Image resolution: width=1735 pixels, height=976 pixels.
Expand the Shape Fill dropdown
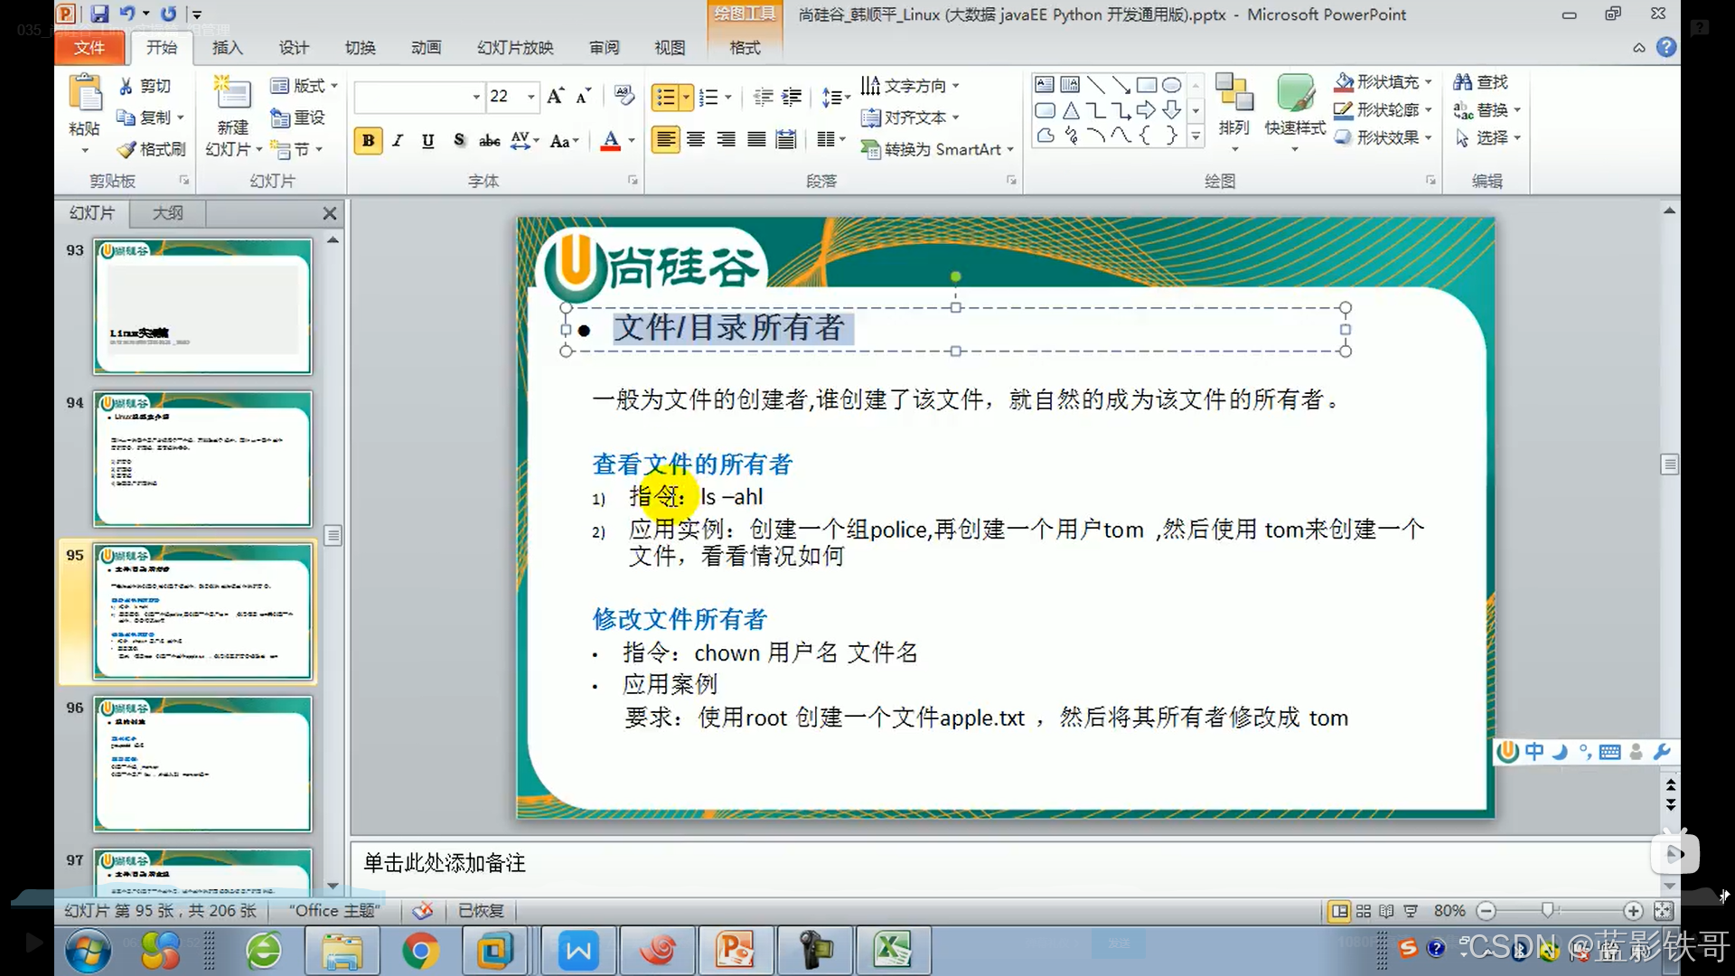click(x=1429, y=82)
